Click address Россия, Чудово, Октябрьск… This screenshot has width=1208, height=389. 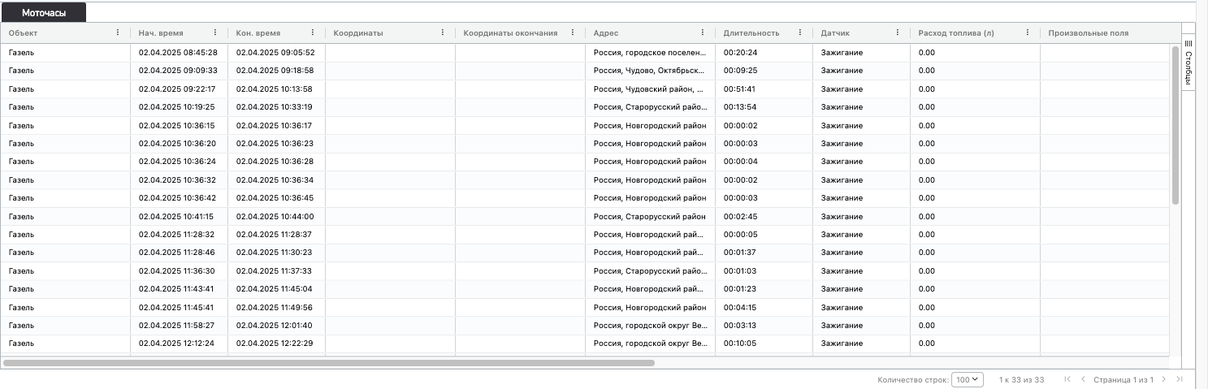tap(648, 71)
